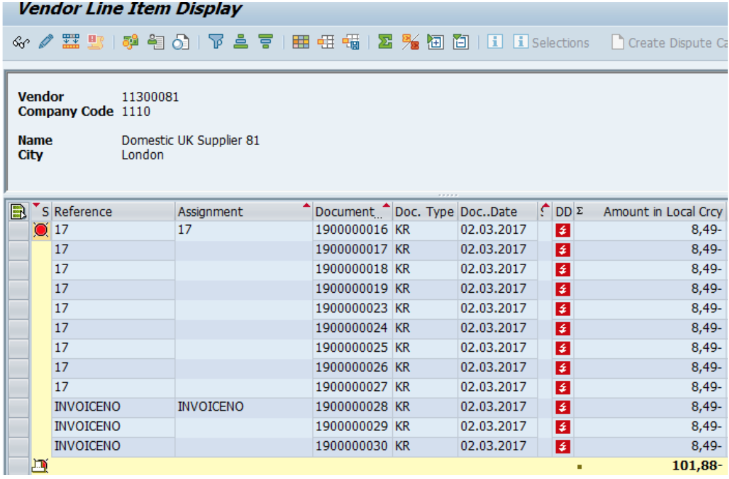The width and height of the screenshot is (729, 479).
Task: Click amount 8,49- in row 1900000018
Action: tap(706, 269)
